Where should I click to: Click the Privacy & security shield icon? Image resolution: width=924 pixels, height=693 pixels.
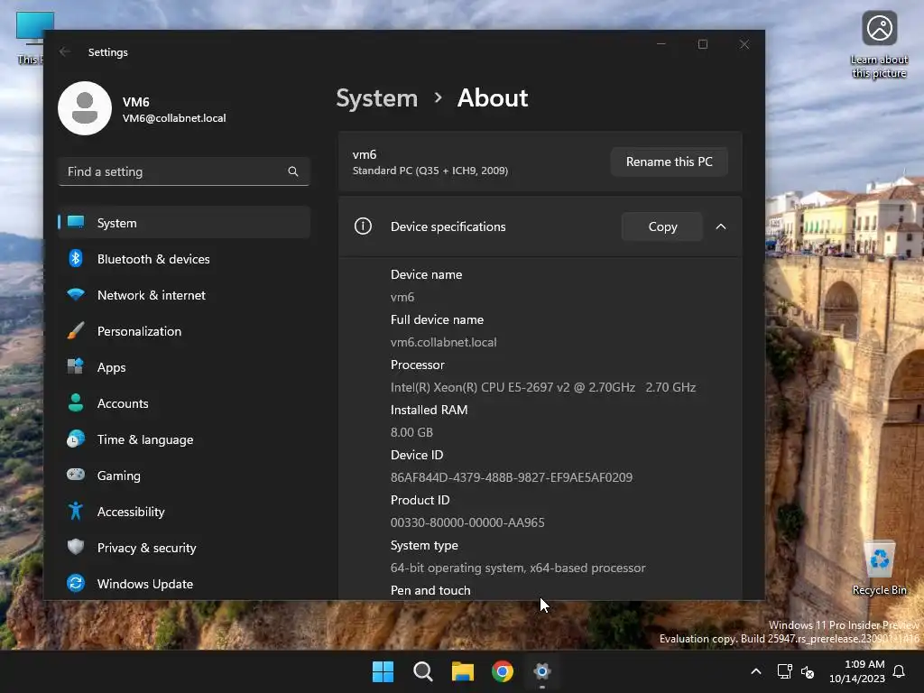(x=76, y=547)
